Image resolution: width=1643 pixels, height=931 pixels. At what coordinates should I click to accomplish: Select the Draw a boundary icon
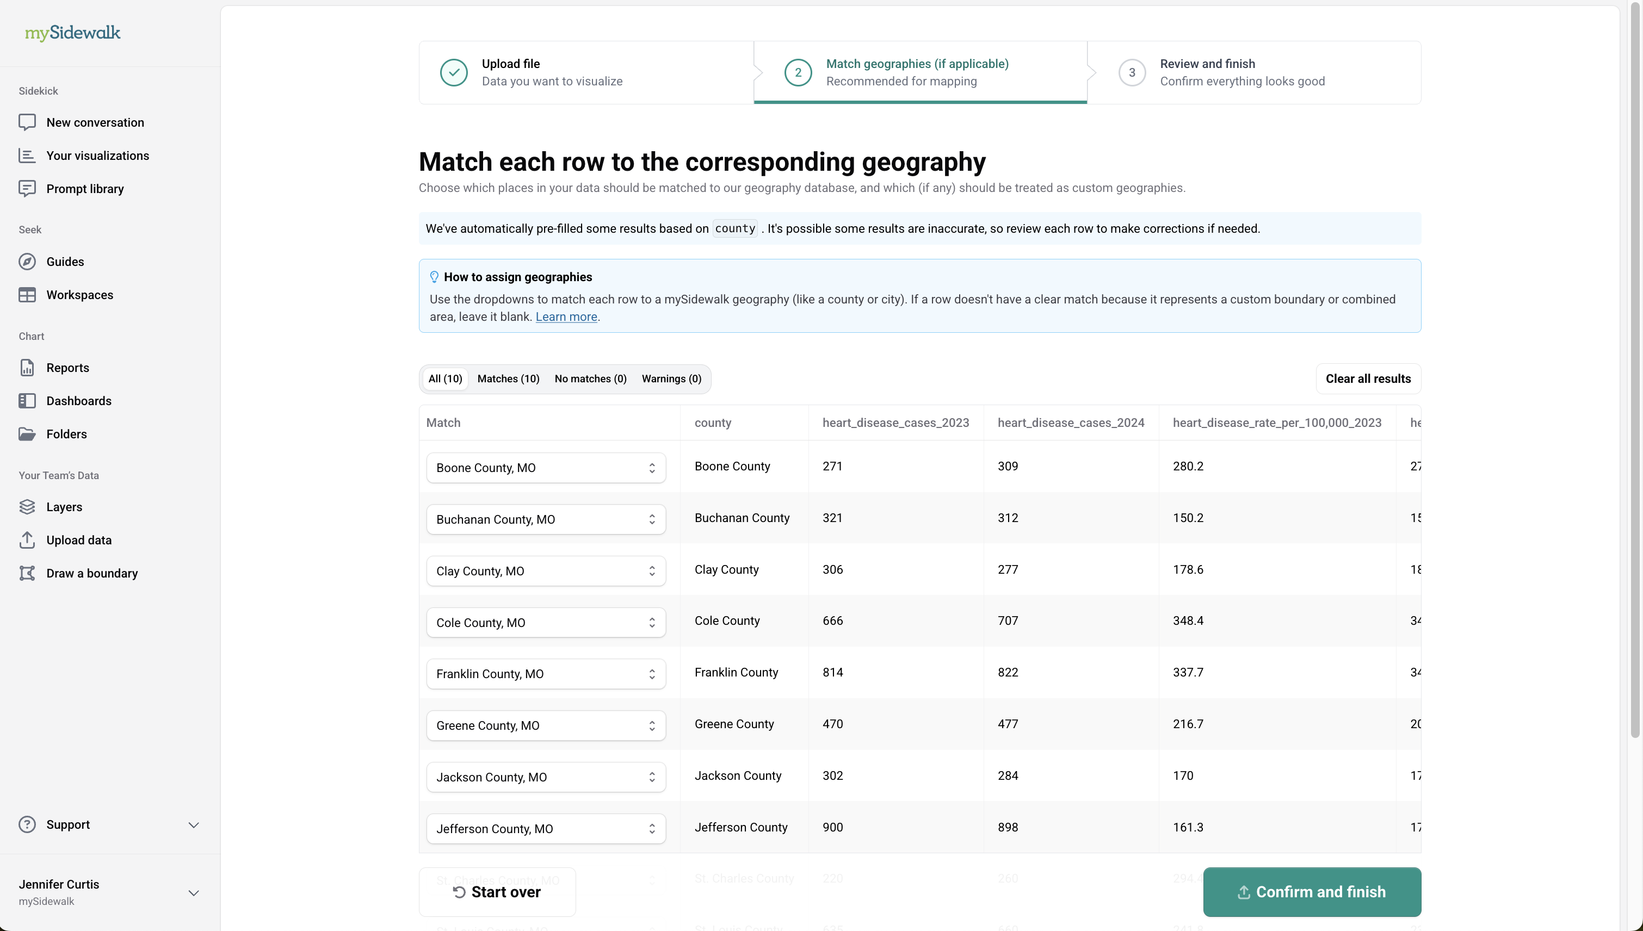(27, 574)
